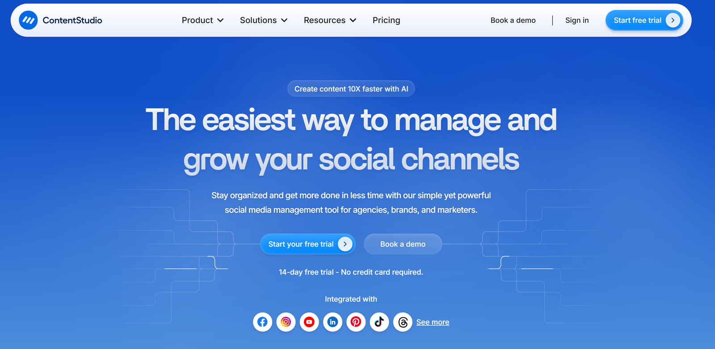Screen dimensions: 715x349
Task: Expand the Solutions dropdown chevron
Action: 284,21
